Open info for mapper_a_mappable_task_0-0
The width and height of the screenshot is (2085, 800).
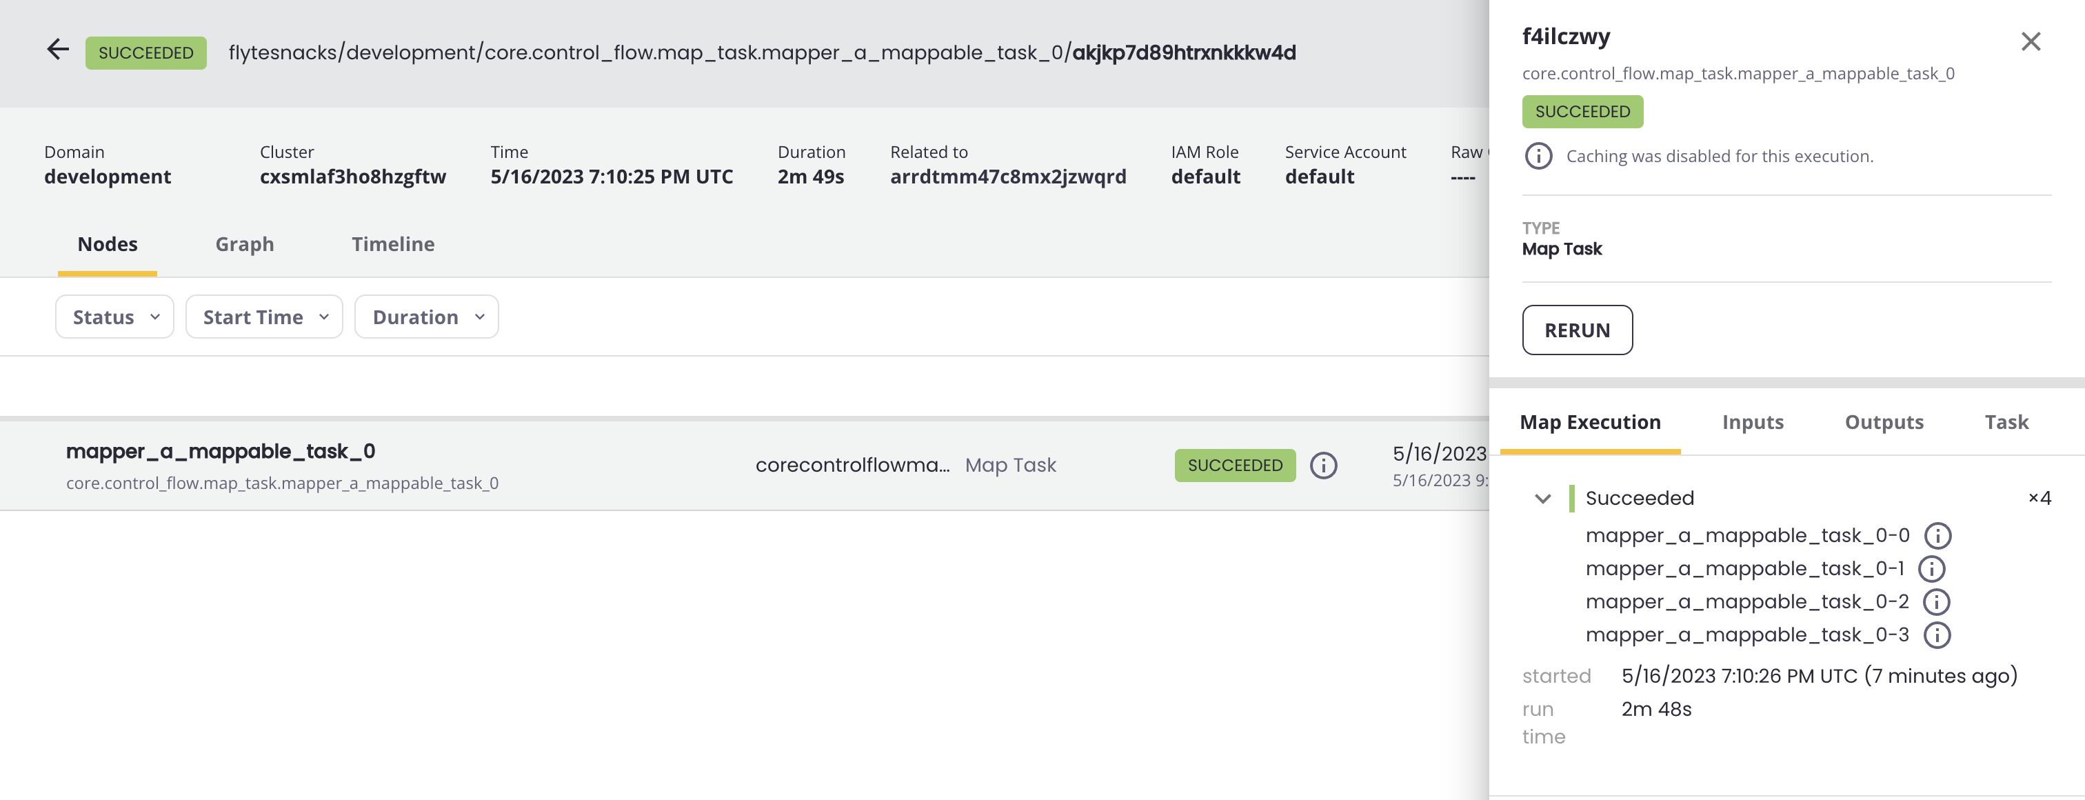pos(1937,536)
